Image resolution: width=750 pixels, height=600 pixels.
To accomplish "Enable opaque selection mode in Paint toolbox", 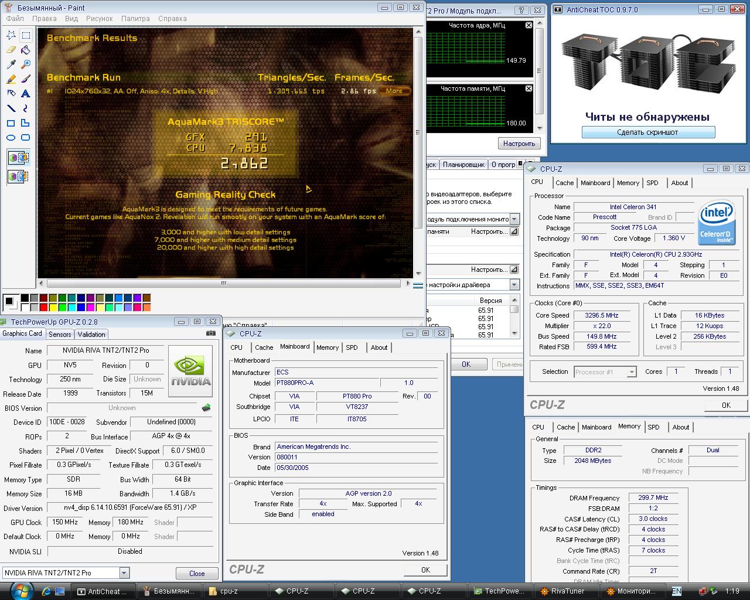I will point(18,158).
